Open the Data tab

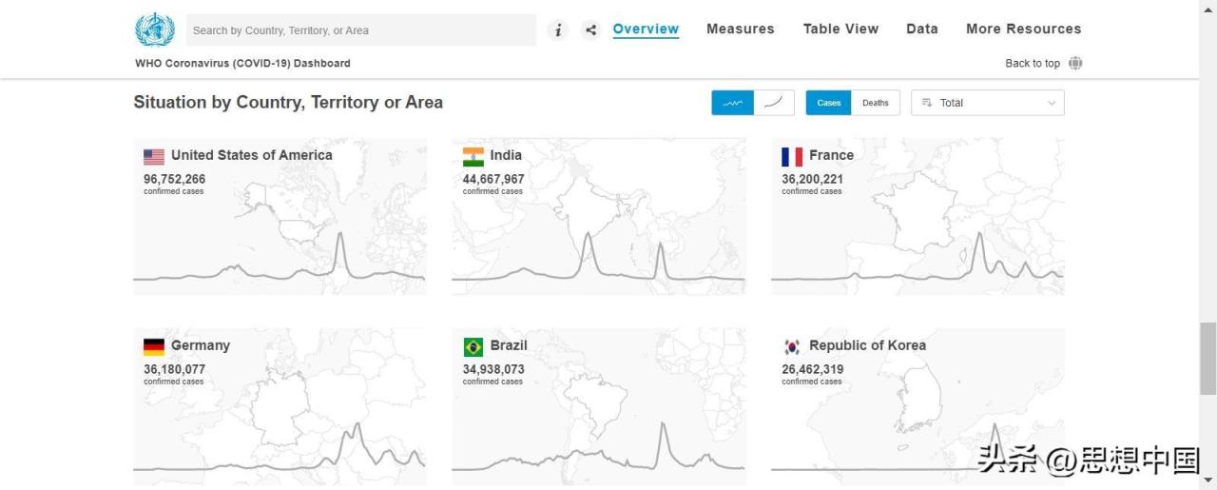922,29
